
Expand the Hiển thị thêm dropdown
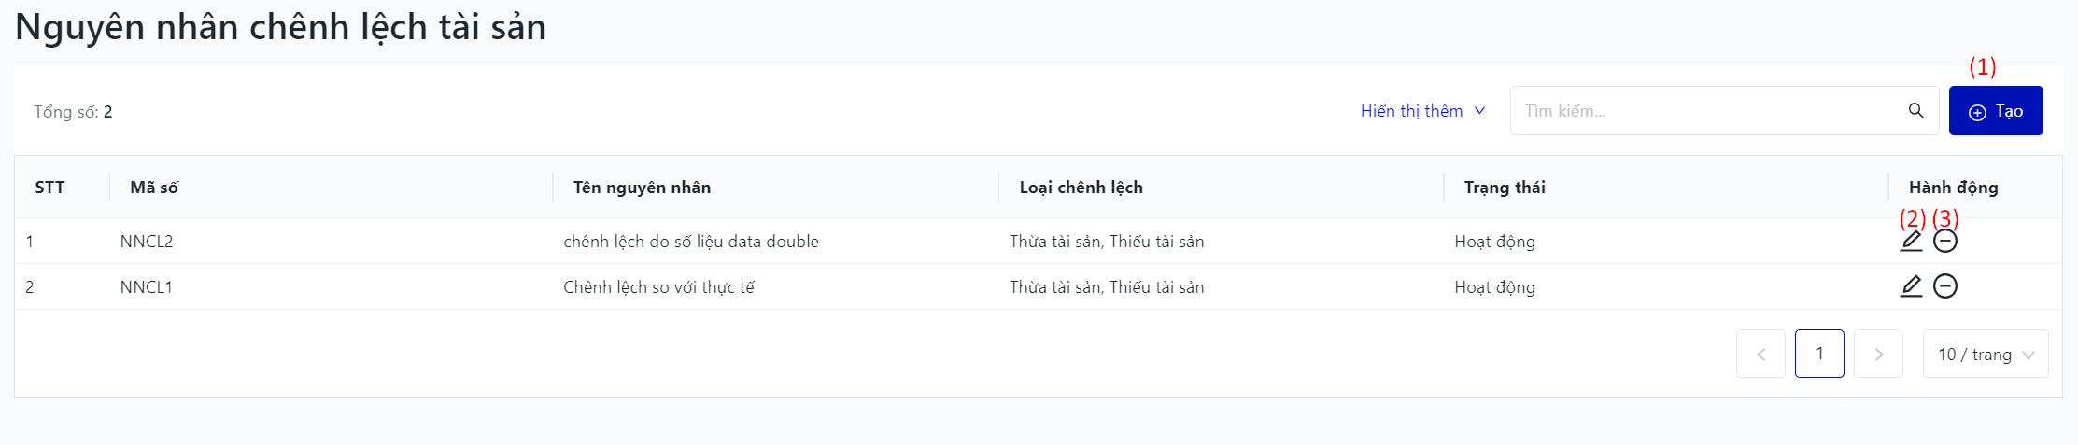pos(1422,111)
